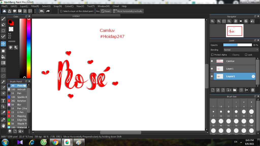Delete layer with trash icon
The height and width of the screenshot is (146, 260).
tap(253, 90)
